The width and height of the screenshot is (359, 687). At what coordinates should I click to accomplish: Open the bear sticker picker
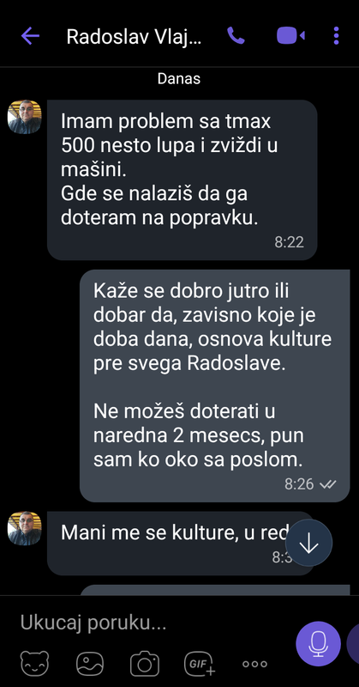[35, 663]
